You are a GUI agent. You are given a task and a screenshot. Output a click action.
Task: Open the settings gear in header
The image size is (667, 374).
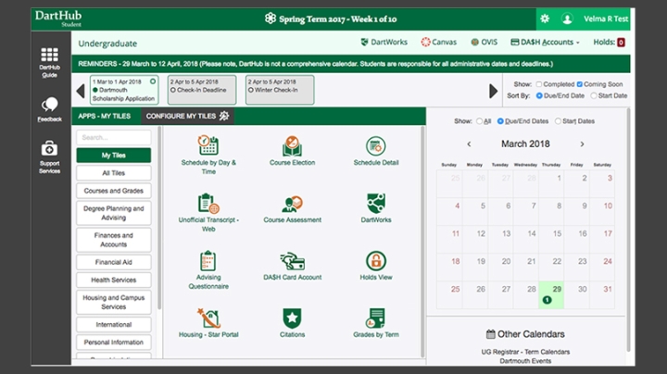tap(545, 19)
